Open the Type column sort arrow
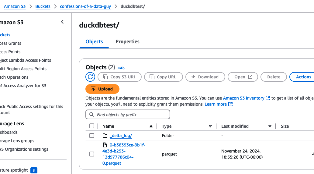 coord(210,126)
